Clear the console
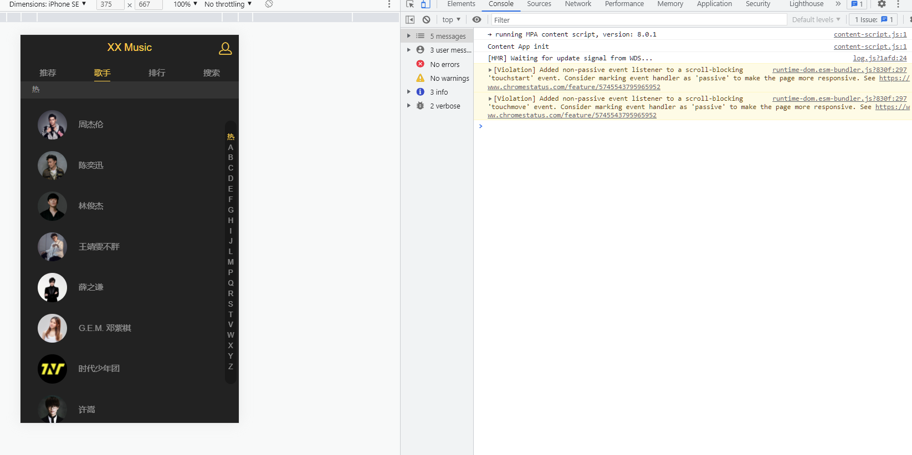912x455 pixels. (x=426, y=19)
